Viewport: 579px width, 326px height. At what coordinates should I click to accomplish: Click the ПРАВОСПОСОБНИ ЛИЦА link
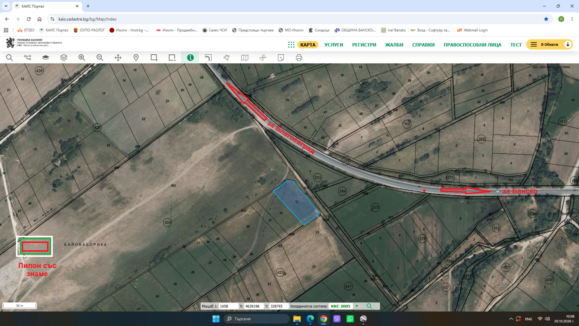coord(472,45)
